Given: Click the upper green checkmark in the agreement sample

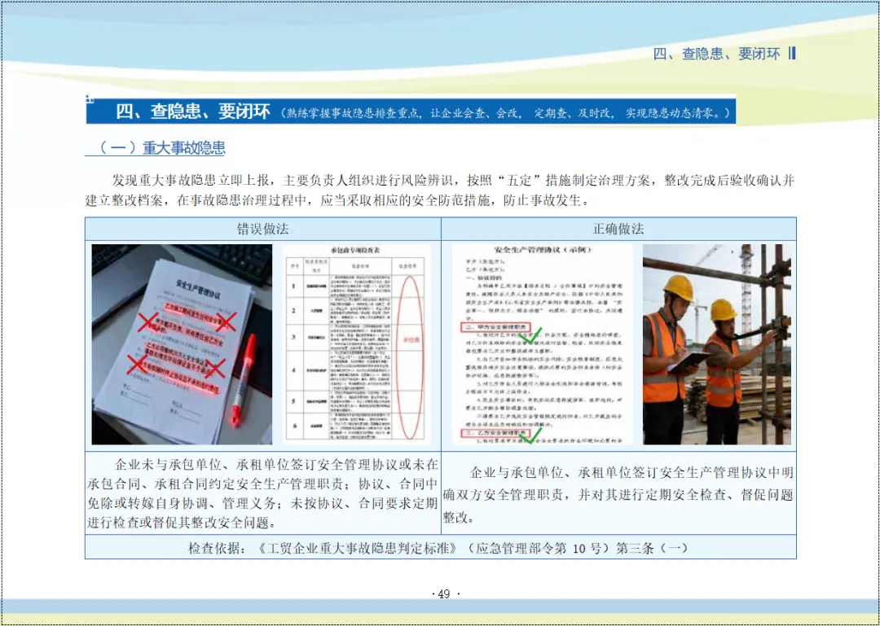Looking at the screenshot, I should click(530, 335).
